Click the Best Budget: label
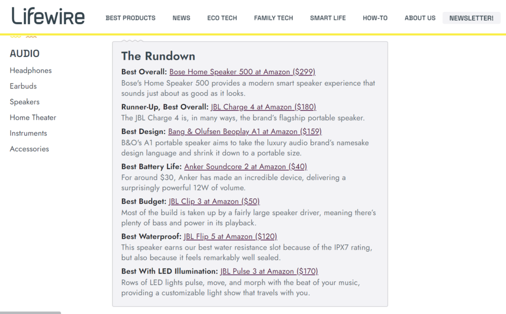 [x=144, y=202]
